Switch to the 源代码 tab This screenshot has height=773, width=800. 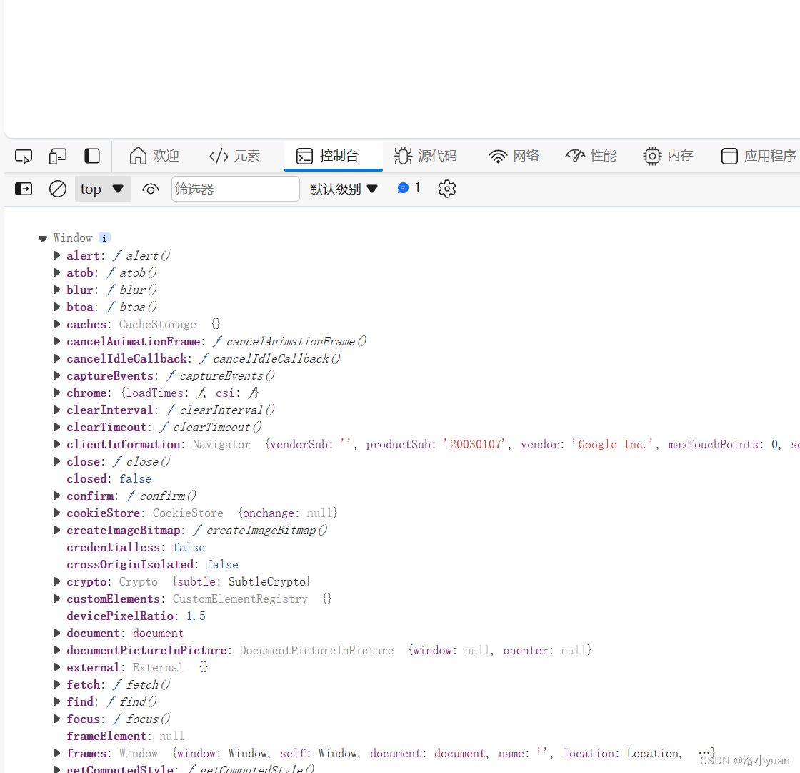point(426,155)
